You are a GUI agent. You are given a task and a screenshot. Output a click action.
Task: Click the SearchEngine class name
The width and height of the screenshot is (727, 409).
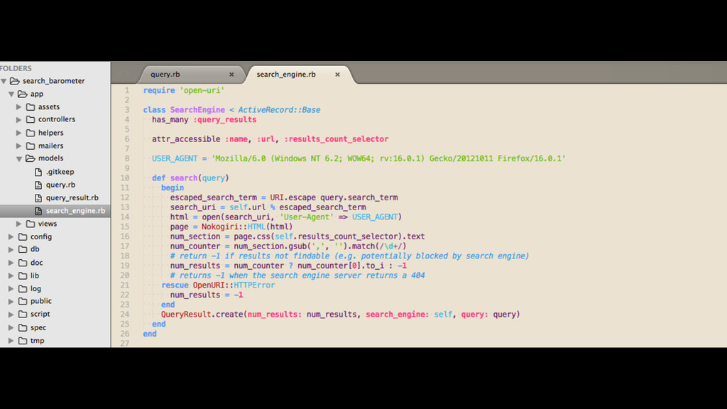click(197, 110)
